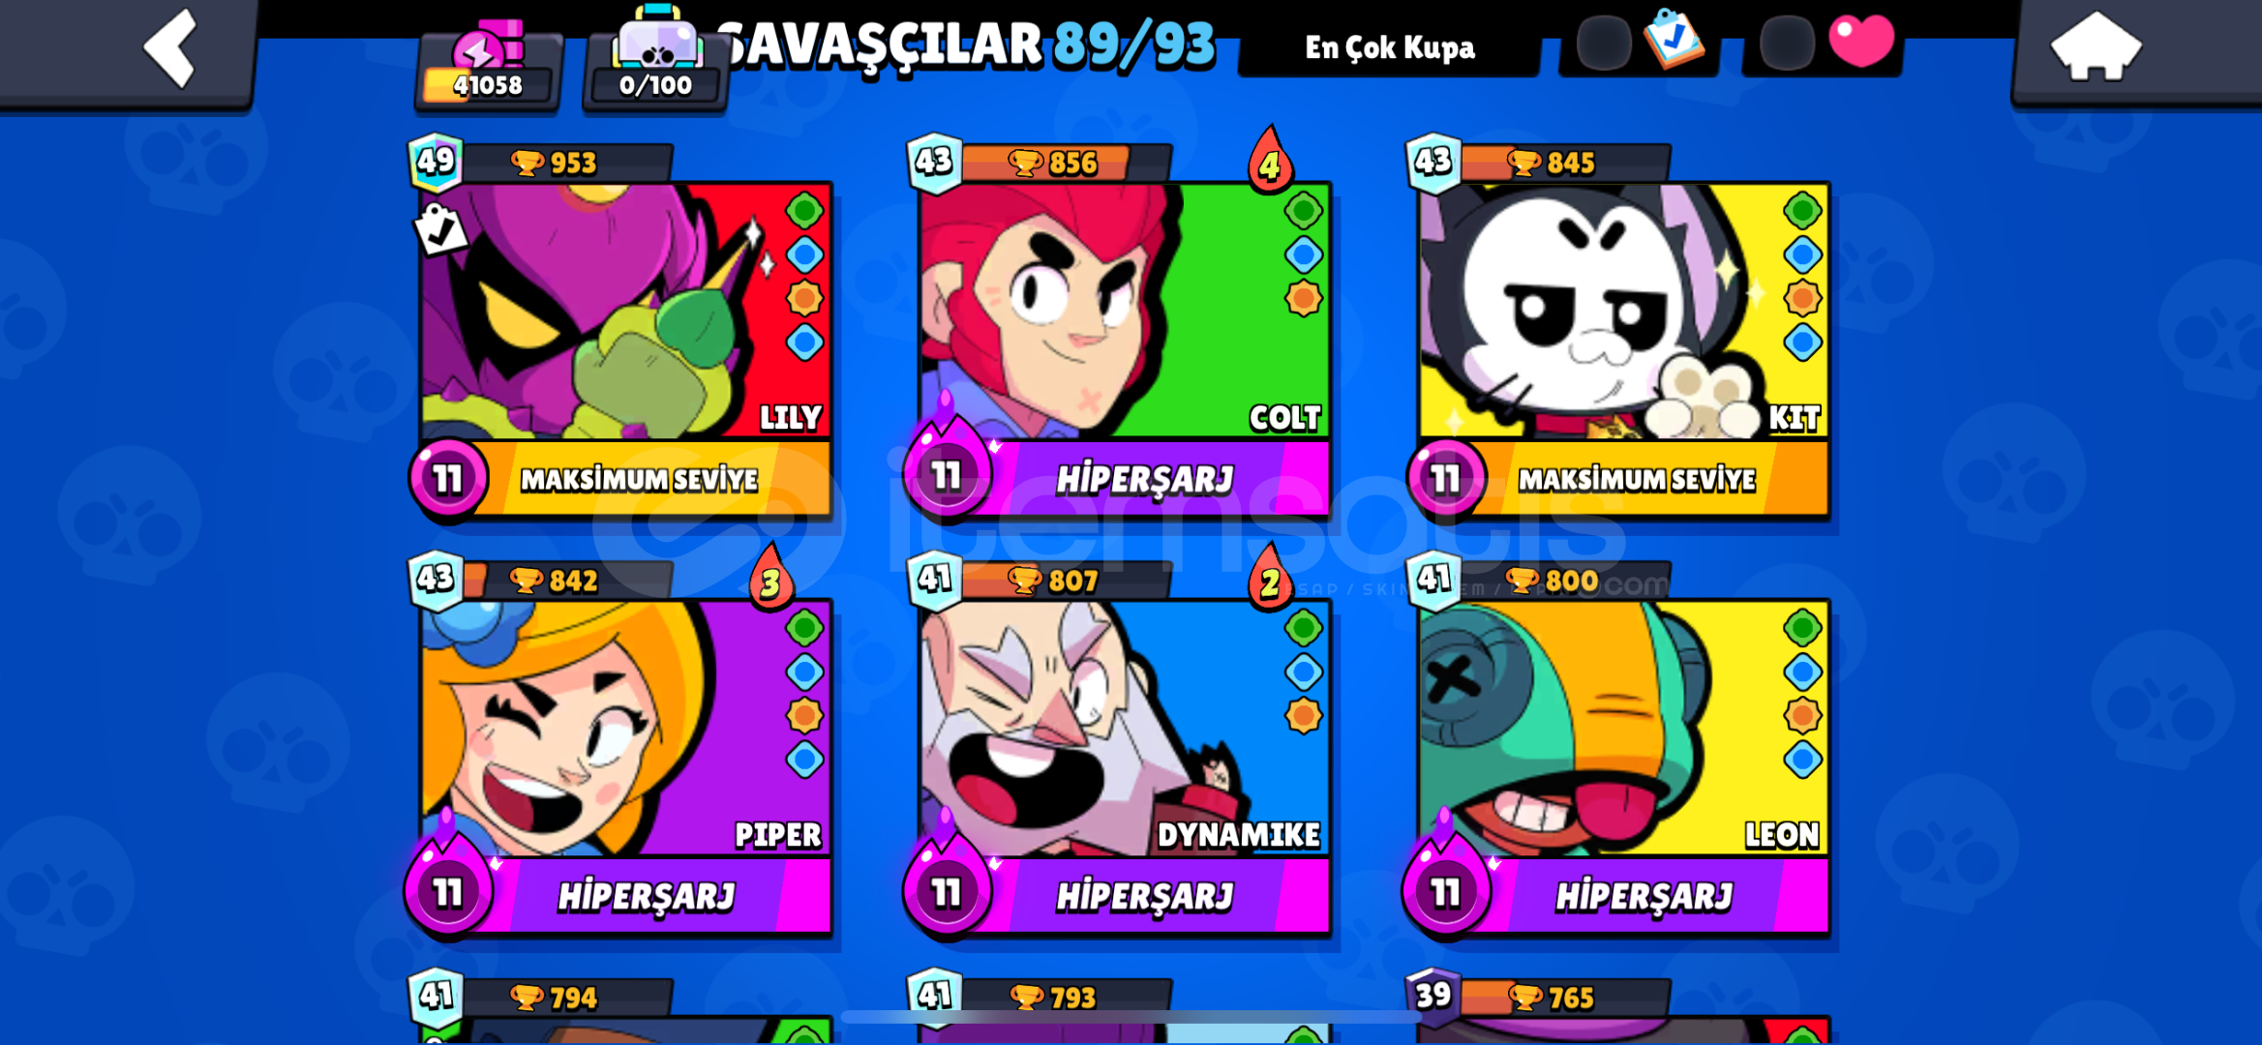Select Lily's Maksimum Seviye banner
Screen dimensions: 2262x1045
pos(639,479)
